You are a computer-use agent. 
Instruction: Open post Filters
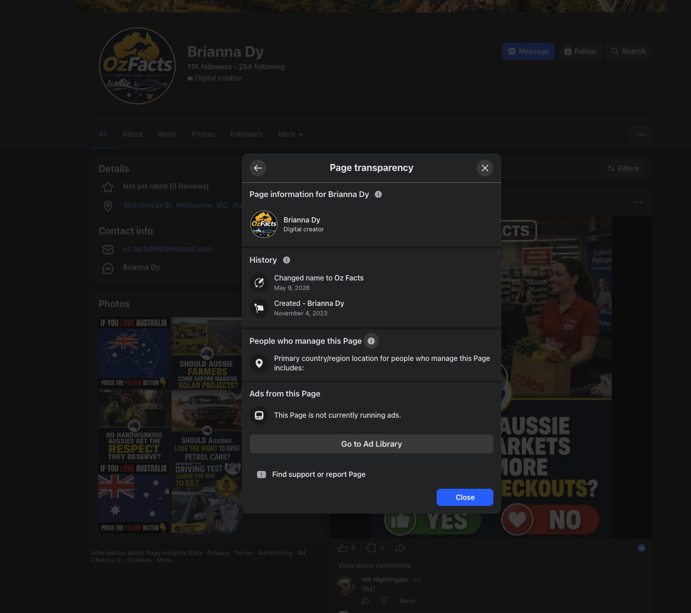(x=623, y=169)
